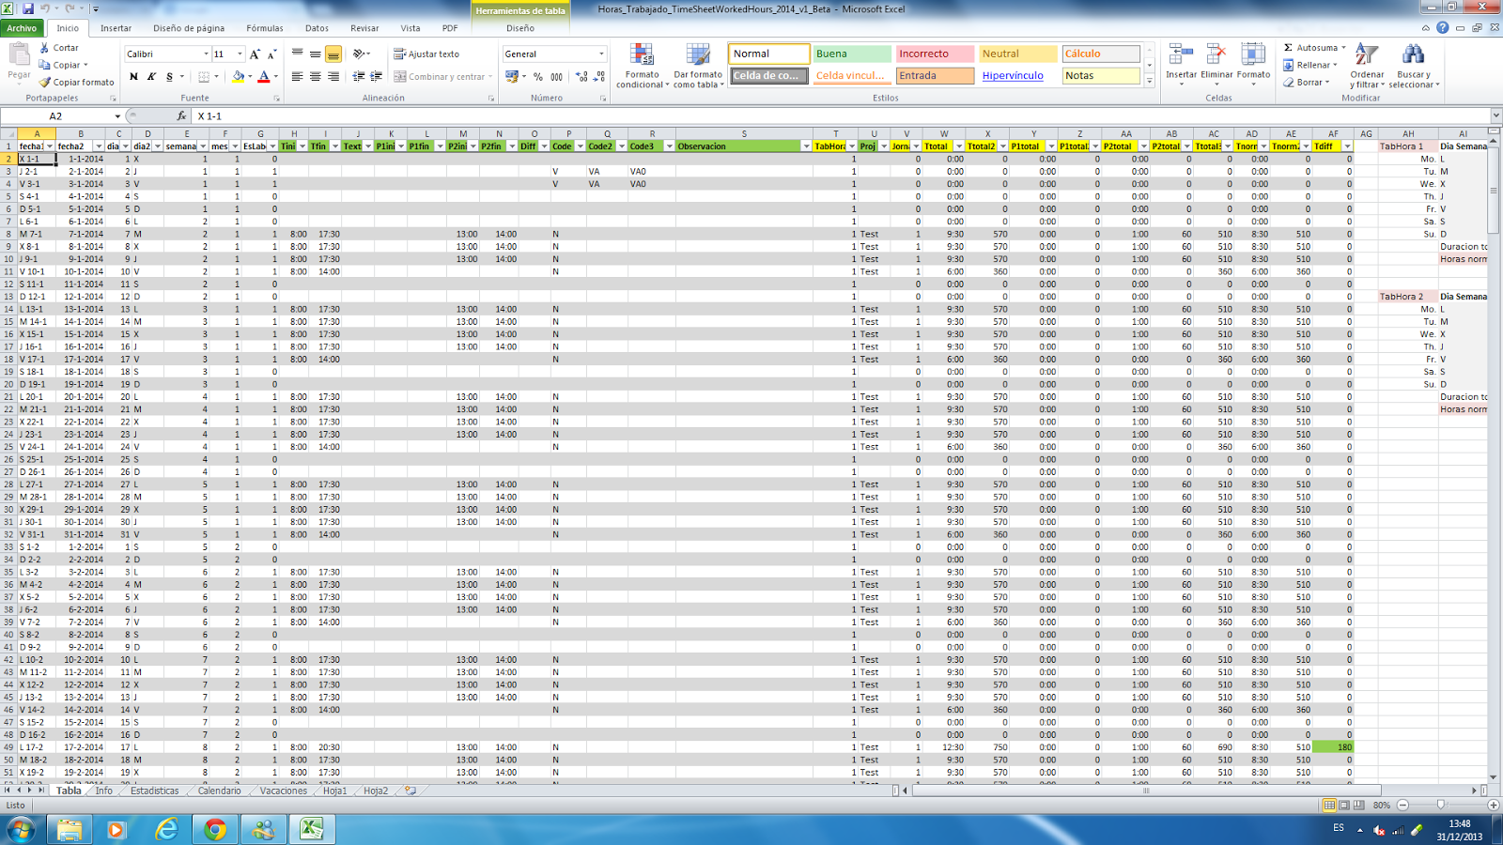Insert cells using the Insertar icon

pyautogui.click(x=1182, y=54)
